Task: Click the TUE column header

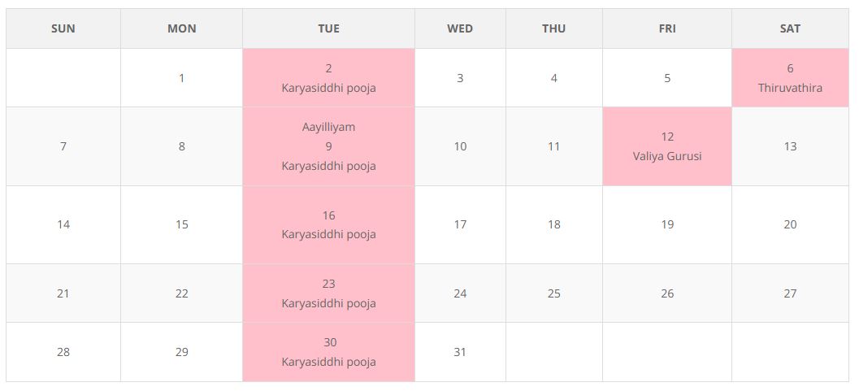Action: point(328,28)
